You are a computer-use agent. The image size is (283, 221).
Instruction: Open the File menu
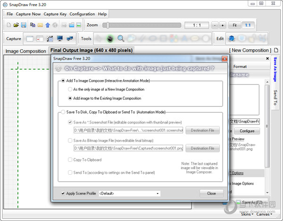coord(9,14)
